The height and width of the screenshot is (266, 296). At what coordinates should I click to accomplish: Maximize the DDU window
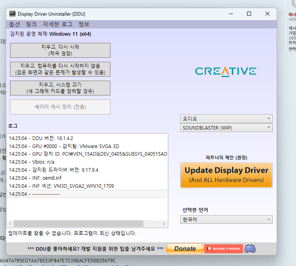coord(249,14)
